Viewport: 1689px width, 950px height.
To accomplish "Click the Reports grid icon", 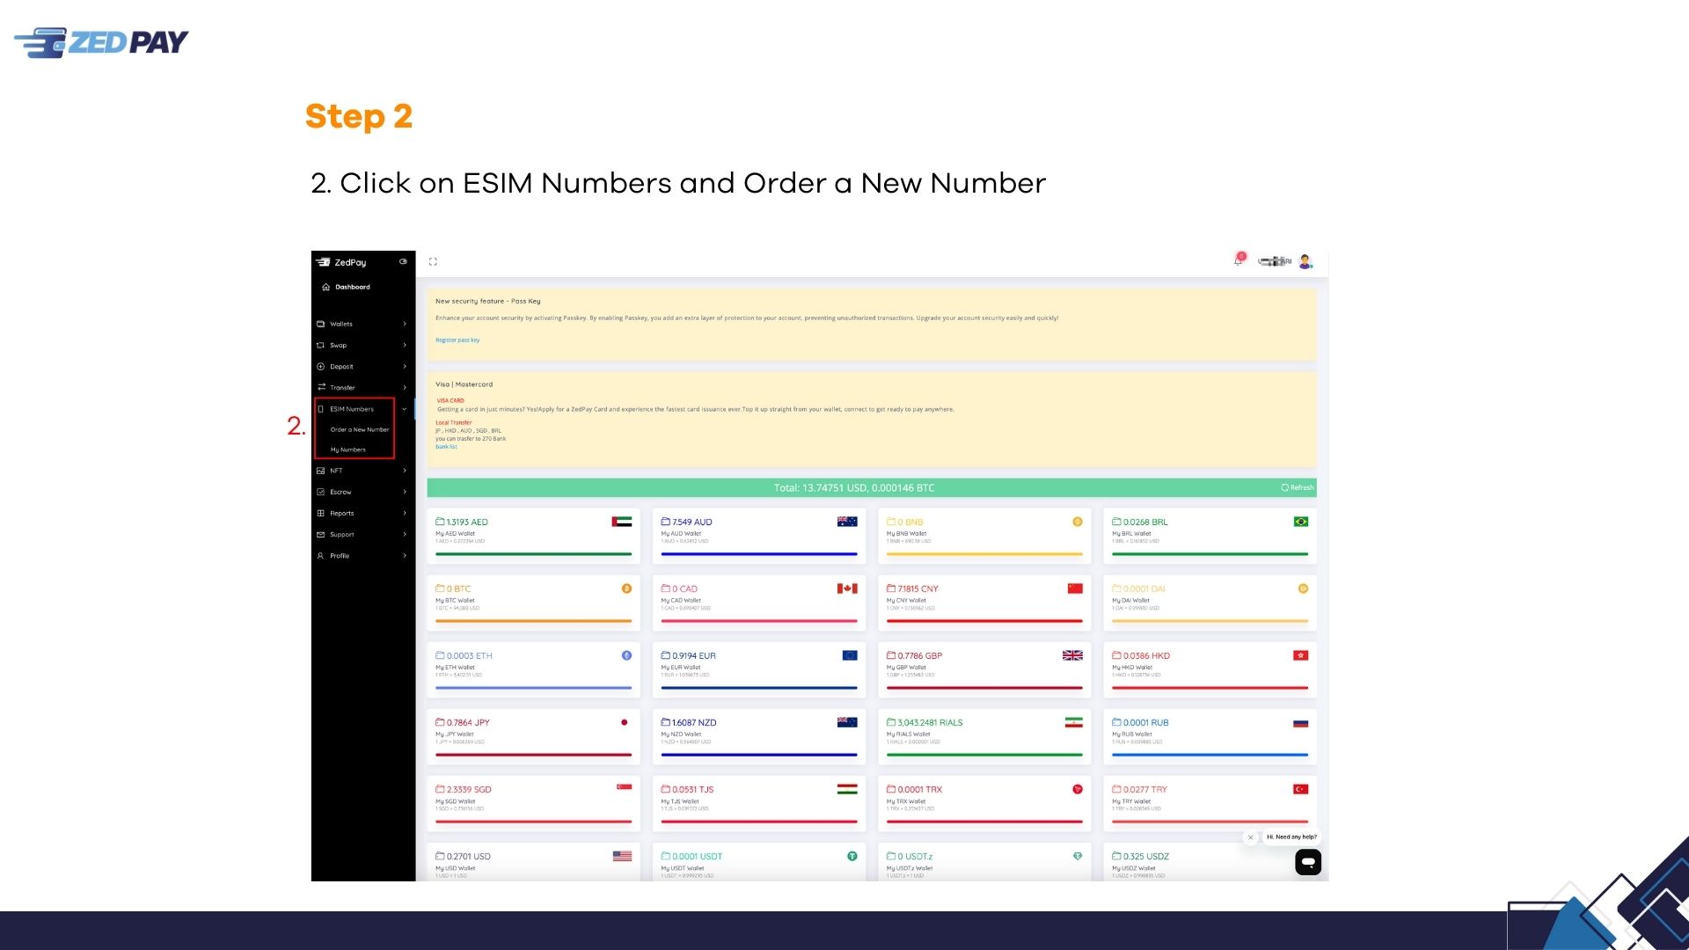I will 321,513.
